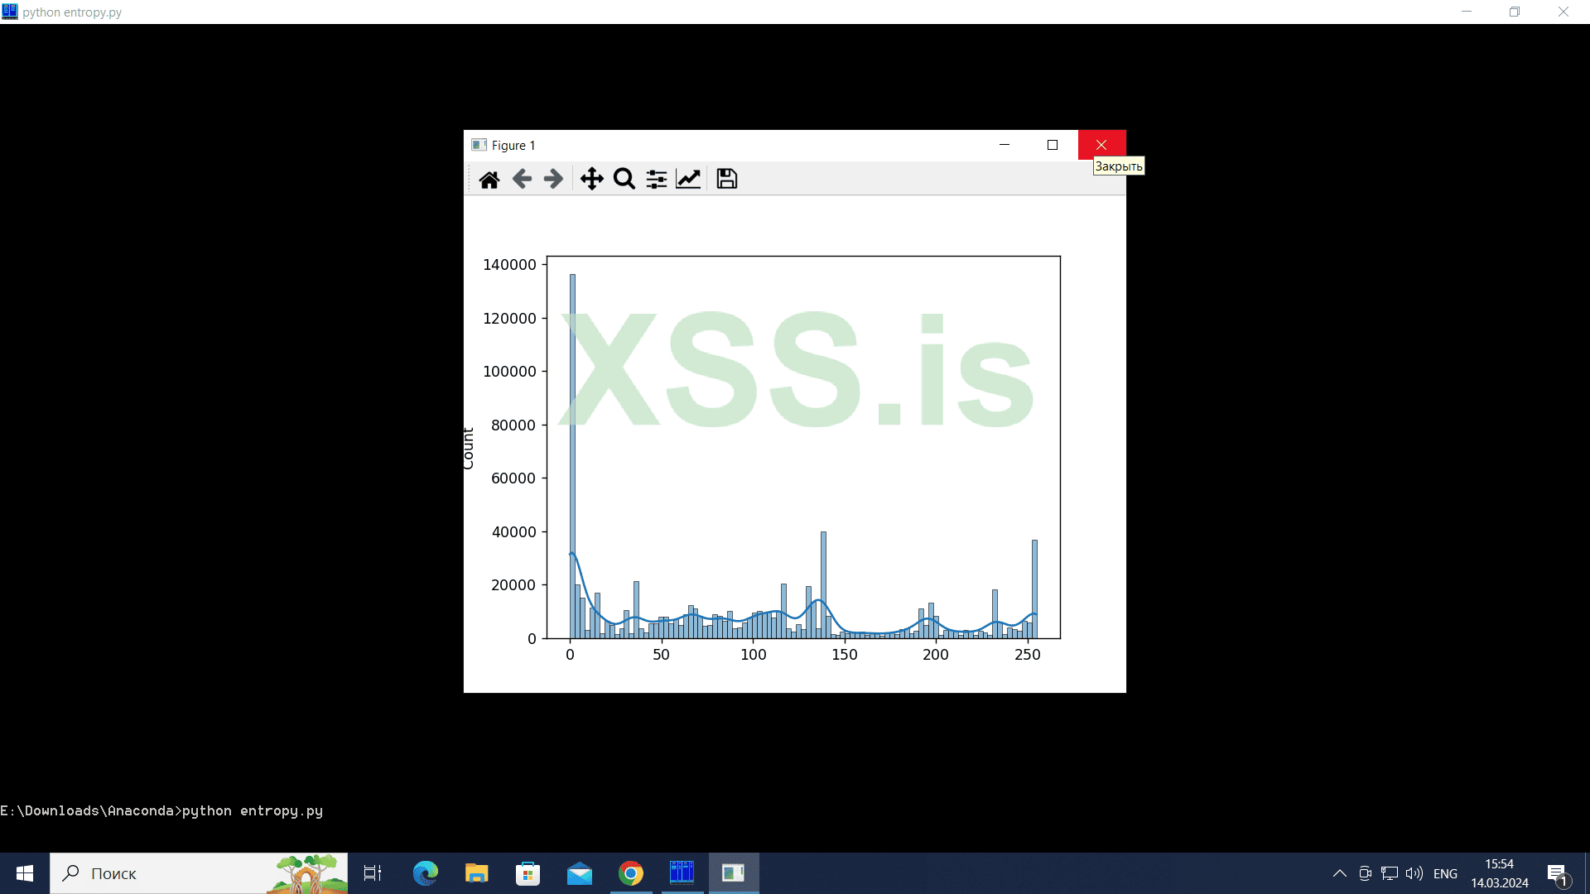This screenshot has width=1590, height=894.
Task: Close Figure 1 with the red X
Action: click(x=1101, y=145)
